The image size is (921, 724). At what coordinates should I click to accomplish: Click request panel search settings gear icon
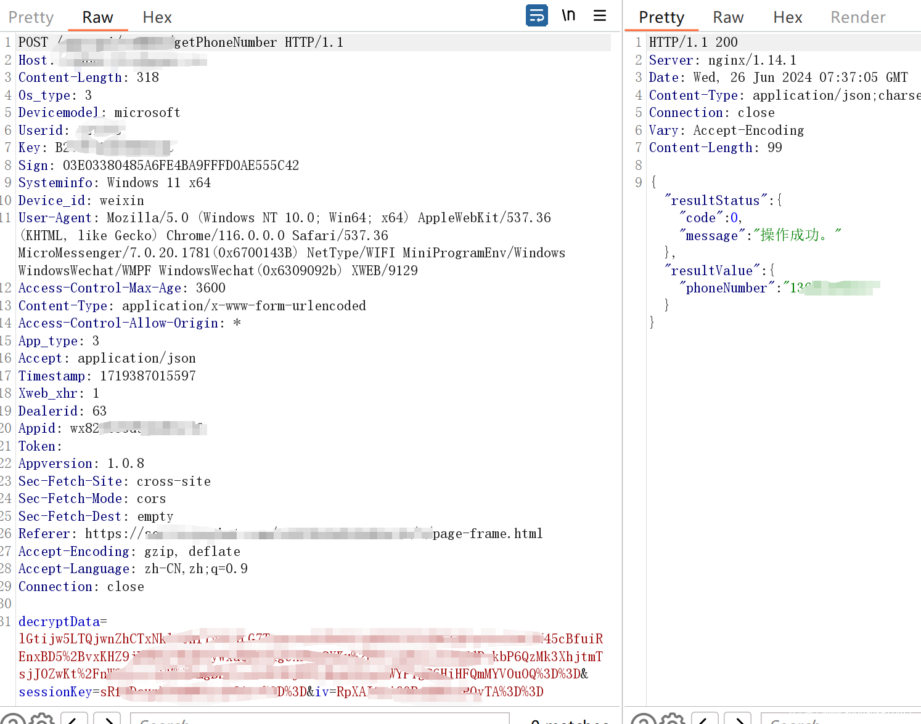point(43,719)
